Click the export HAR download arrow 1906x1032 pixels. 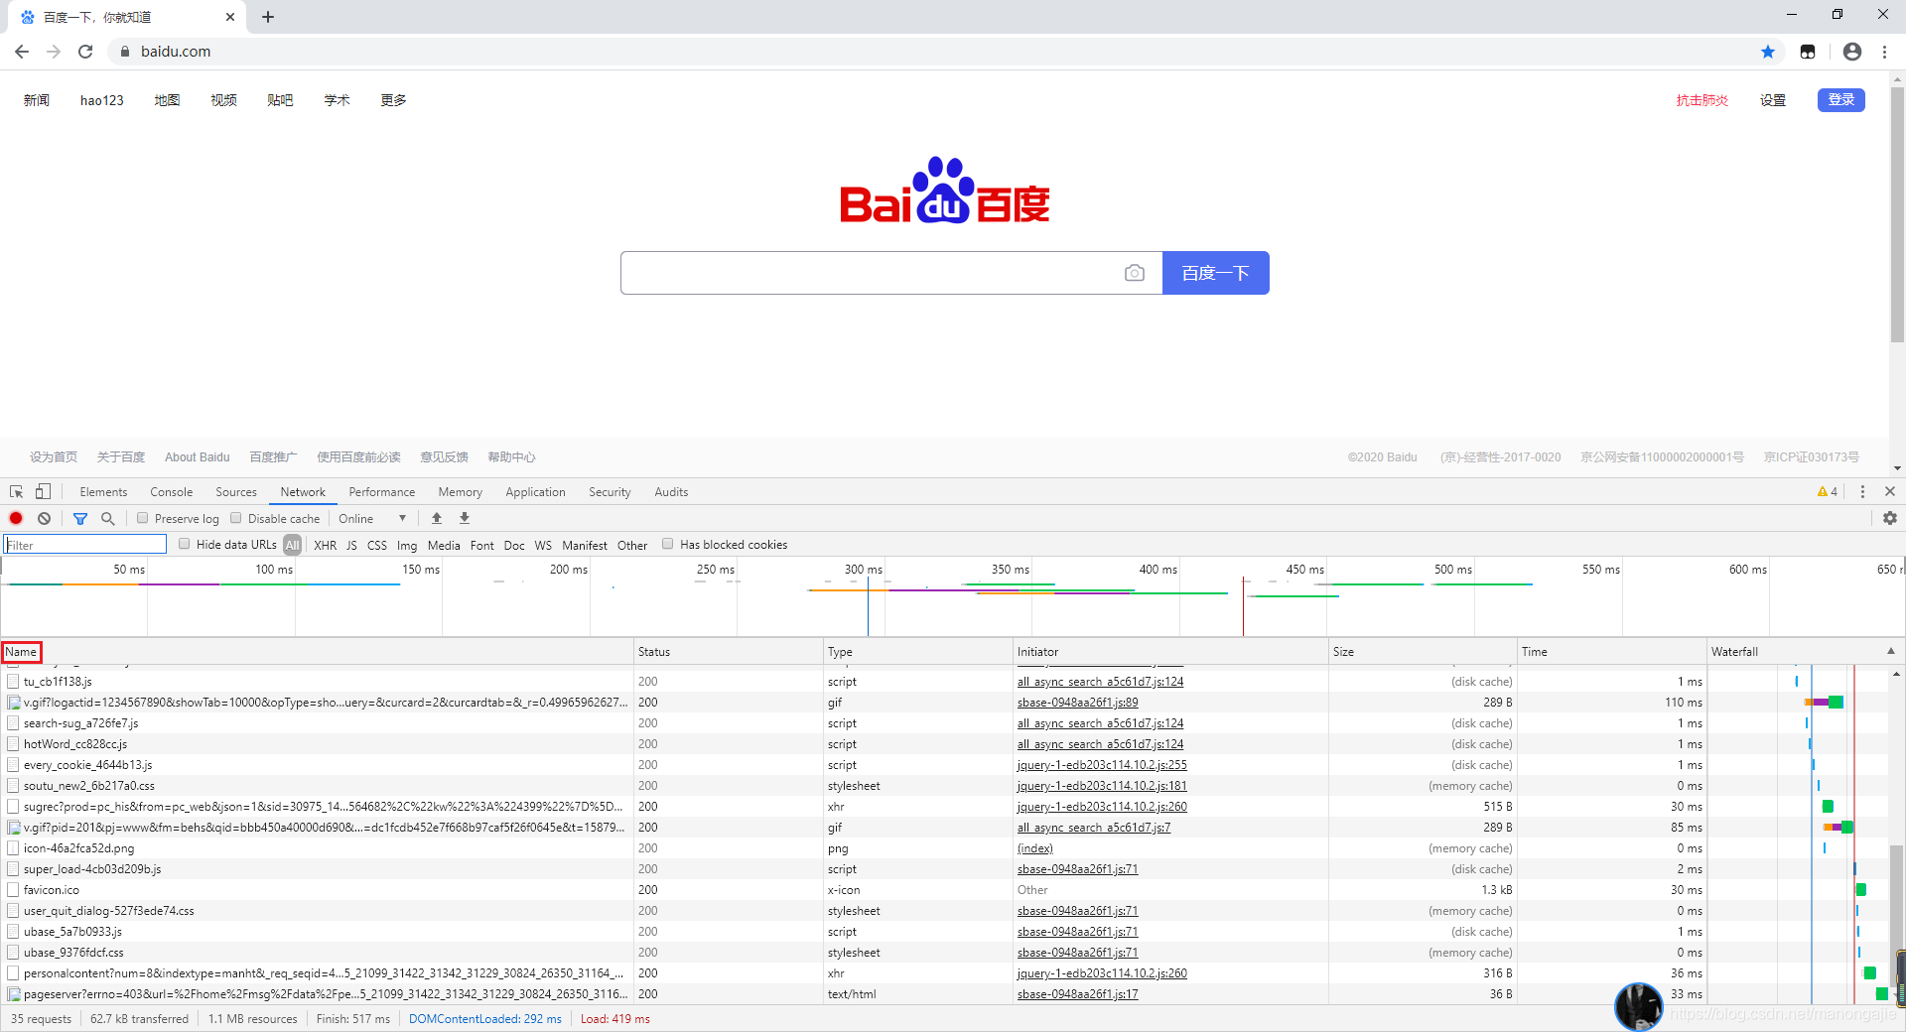click(x=465, y=518)
